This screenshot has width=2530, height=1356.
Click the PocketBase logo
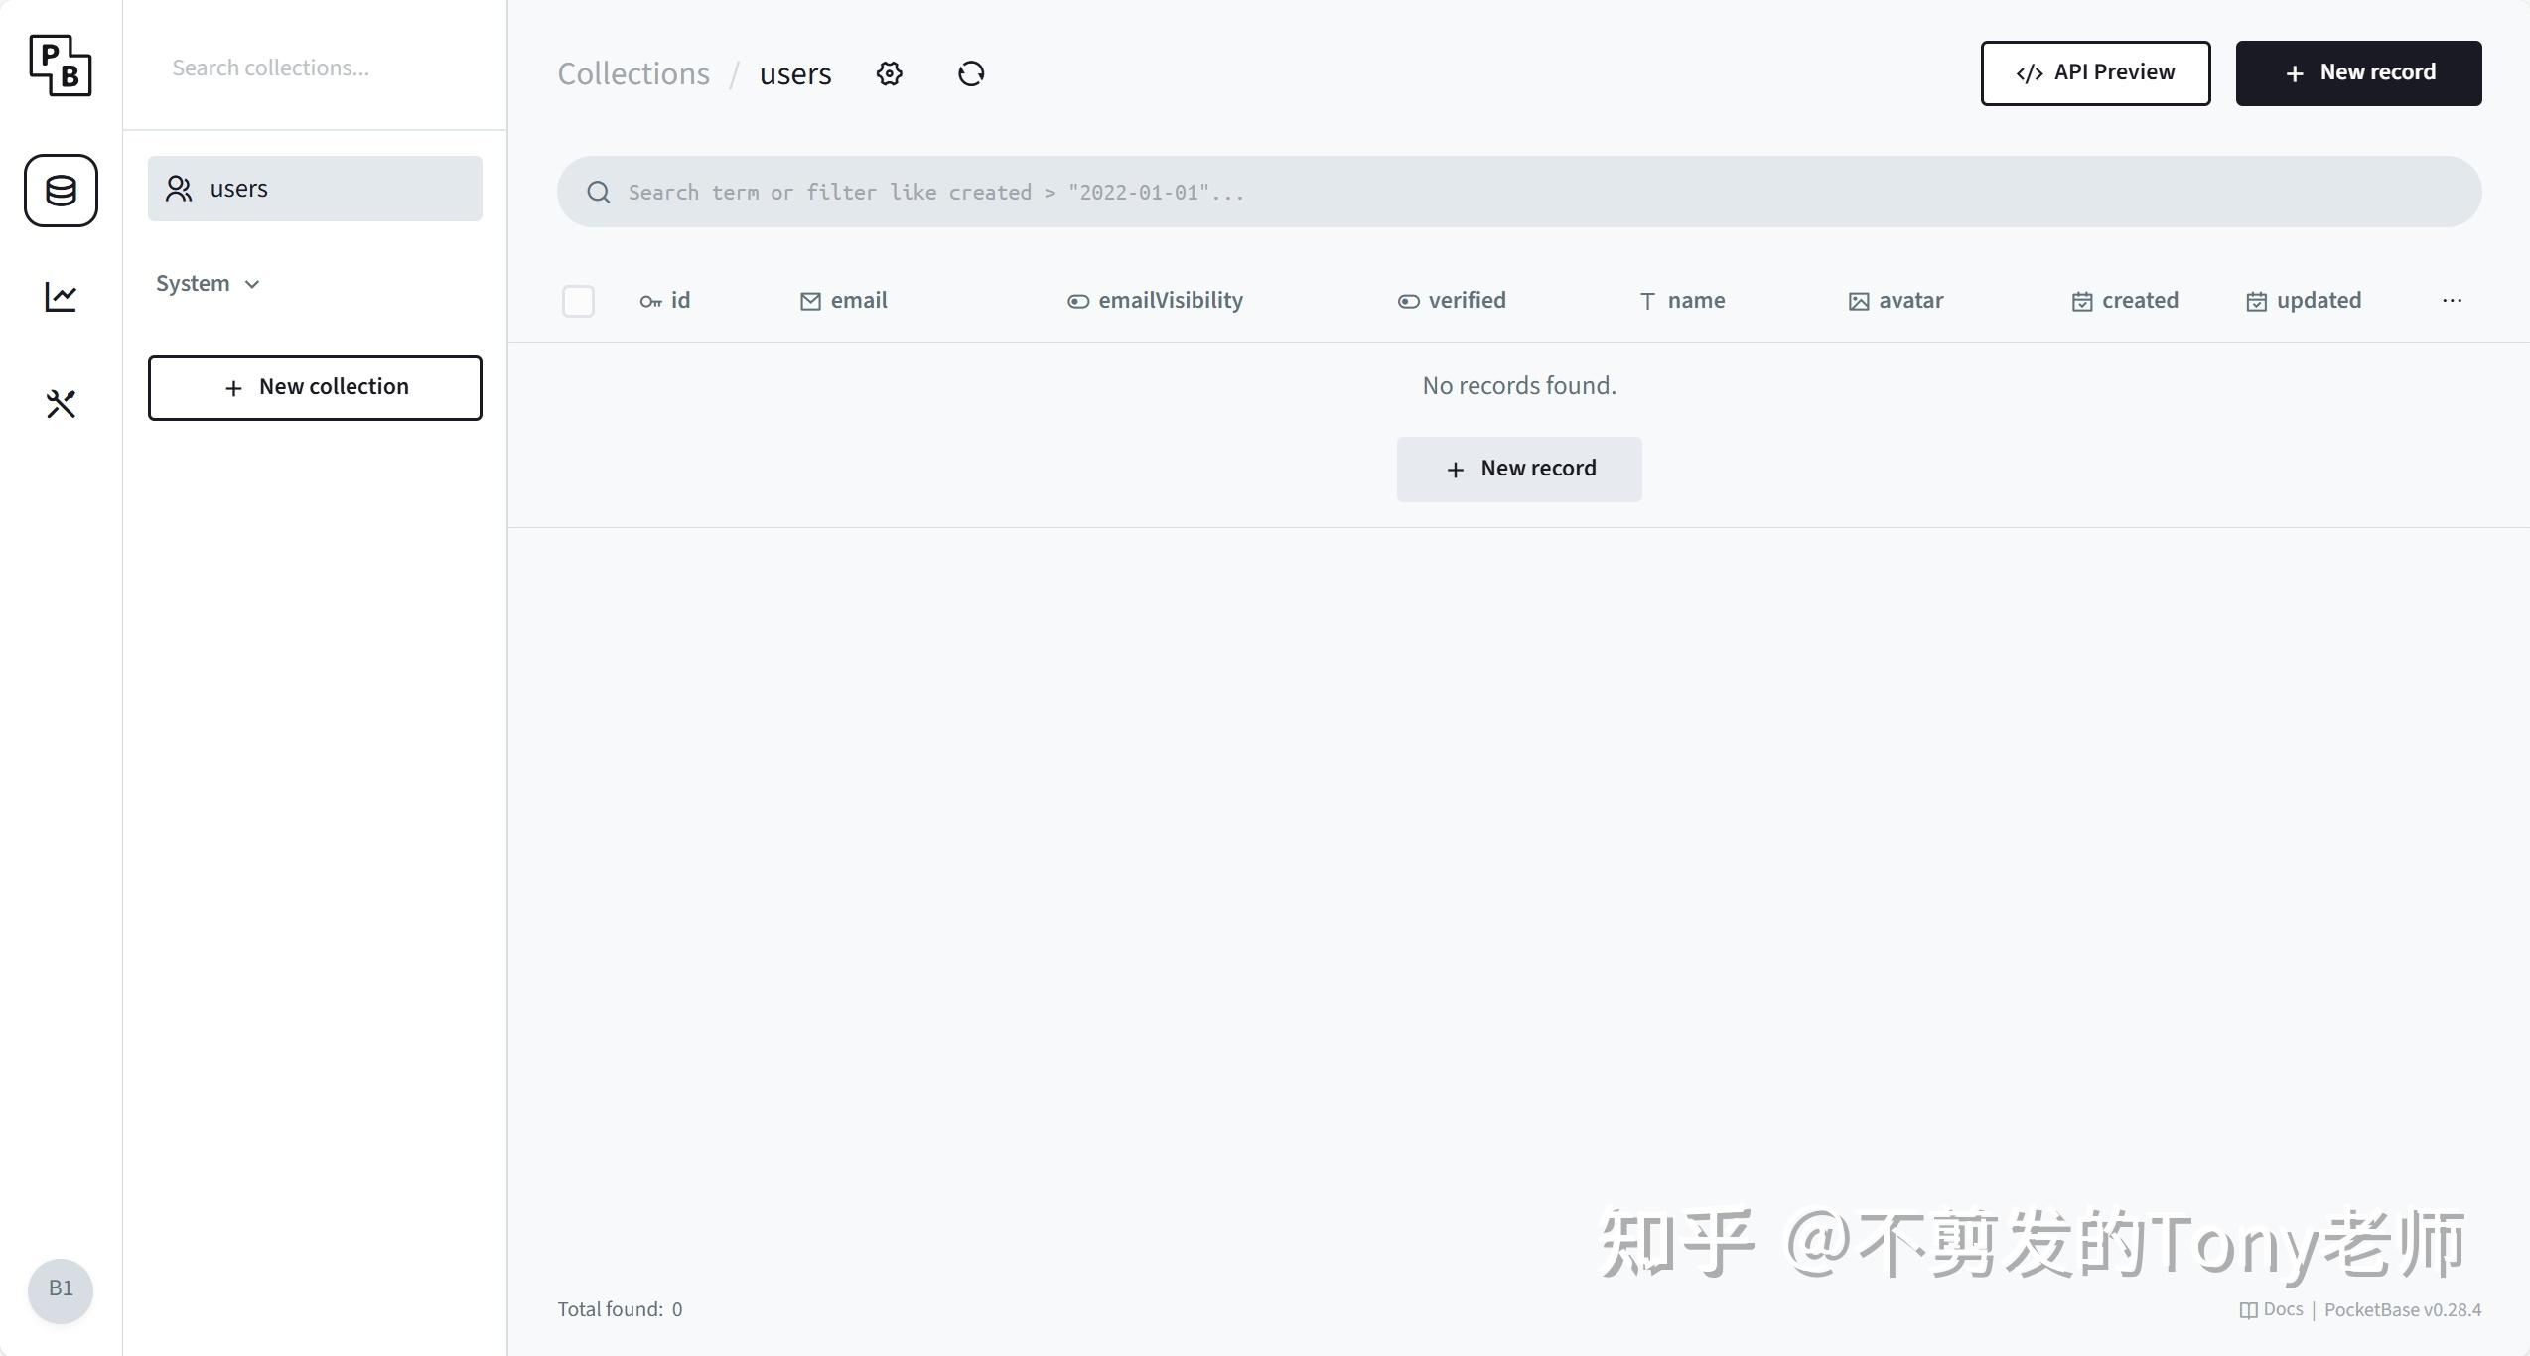[x=60, y=66]
